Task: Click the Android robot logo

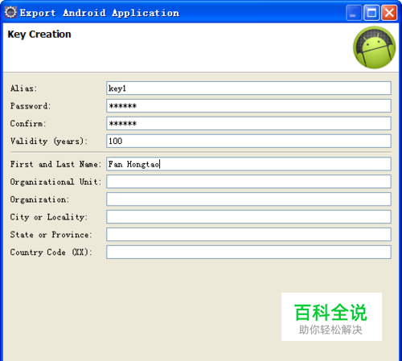Action: [x=374, y=47]
